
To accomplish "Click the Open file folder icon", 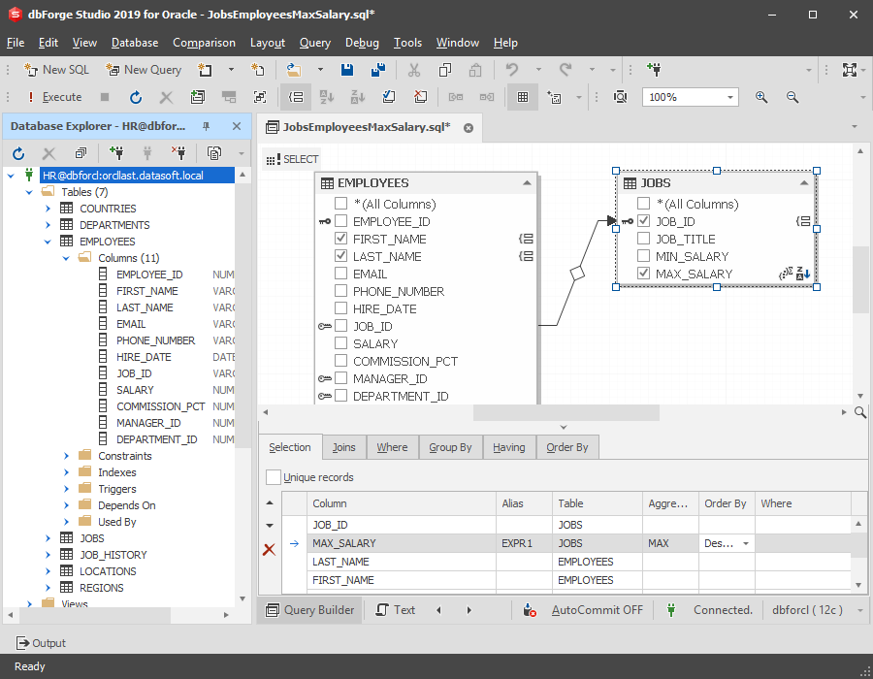I will [294, 70].
